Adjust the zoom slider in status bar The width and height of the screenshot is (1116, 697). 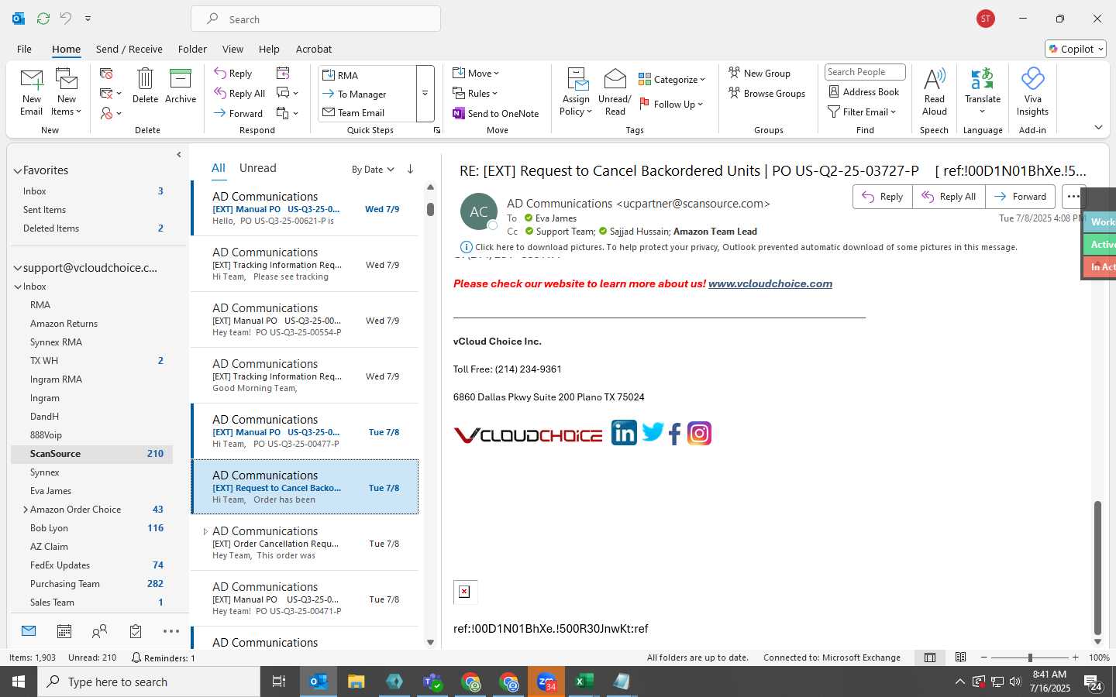(x=1030, y=658)
